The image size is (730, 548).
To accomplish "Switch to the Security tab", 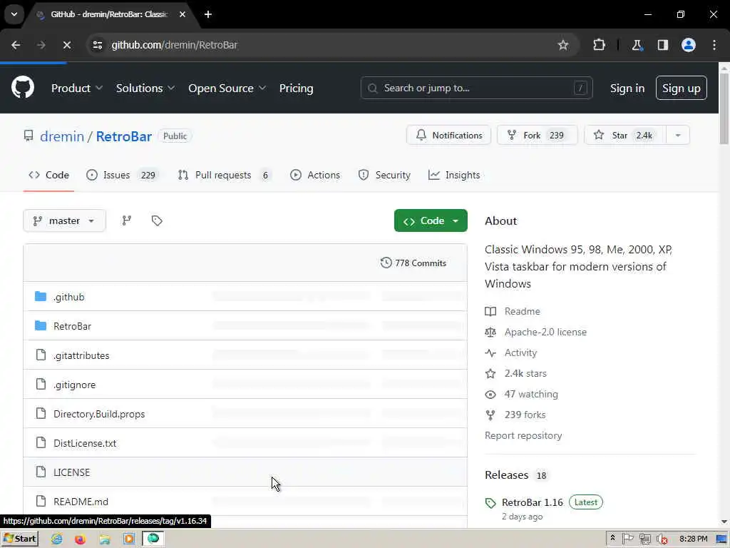I will (384, 176).
